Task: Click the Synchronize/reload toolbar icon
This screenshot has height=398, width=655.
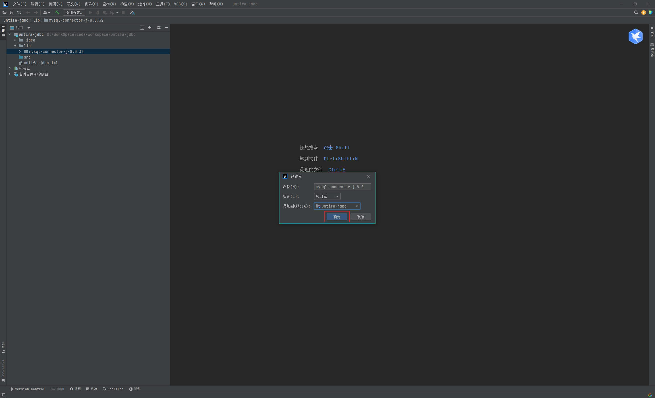Action: click(x=19, y=13)
